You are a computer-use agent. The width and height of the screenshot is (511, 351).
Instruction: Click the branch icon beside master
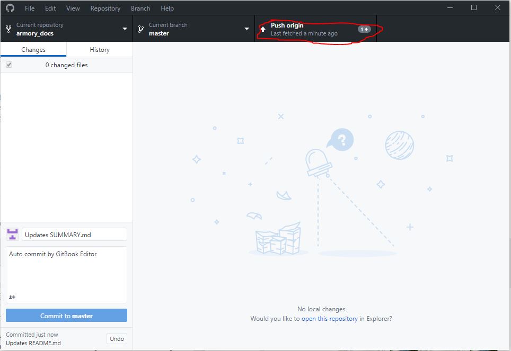click(141, 29)
